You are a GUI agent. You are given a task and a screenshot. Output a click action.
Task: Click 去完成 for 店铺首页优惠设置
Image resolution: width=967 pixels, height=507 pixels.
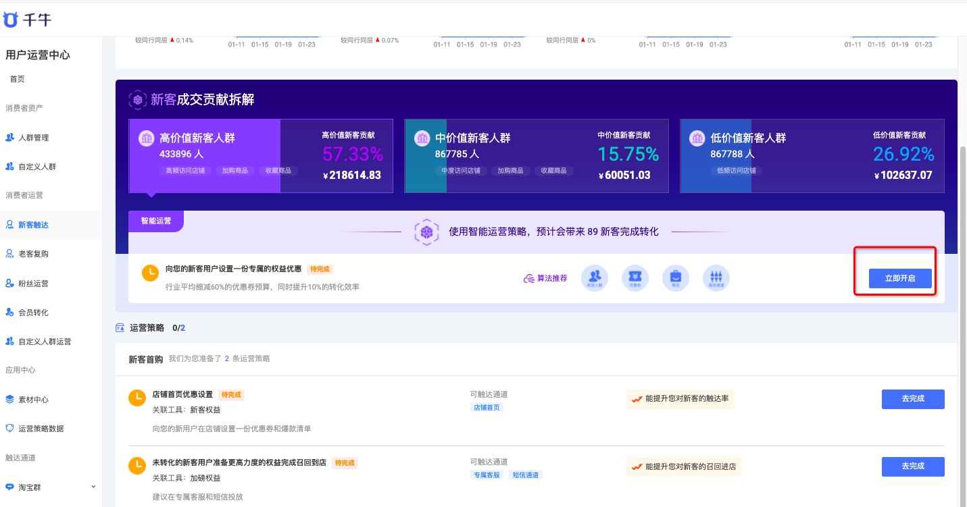(913, 399)
